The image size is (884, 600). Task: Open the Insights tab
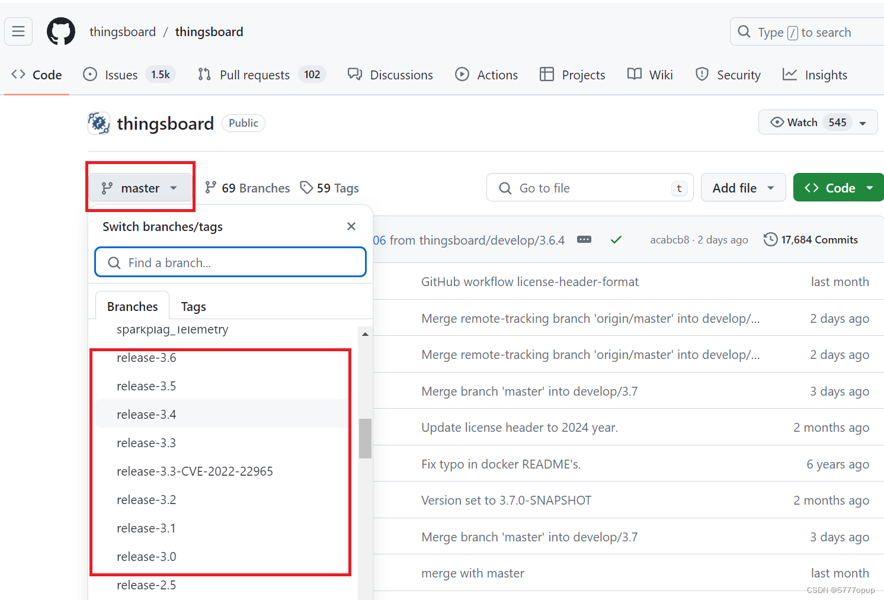point(815,75)
